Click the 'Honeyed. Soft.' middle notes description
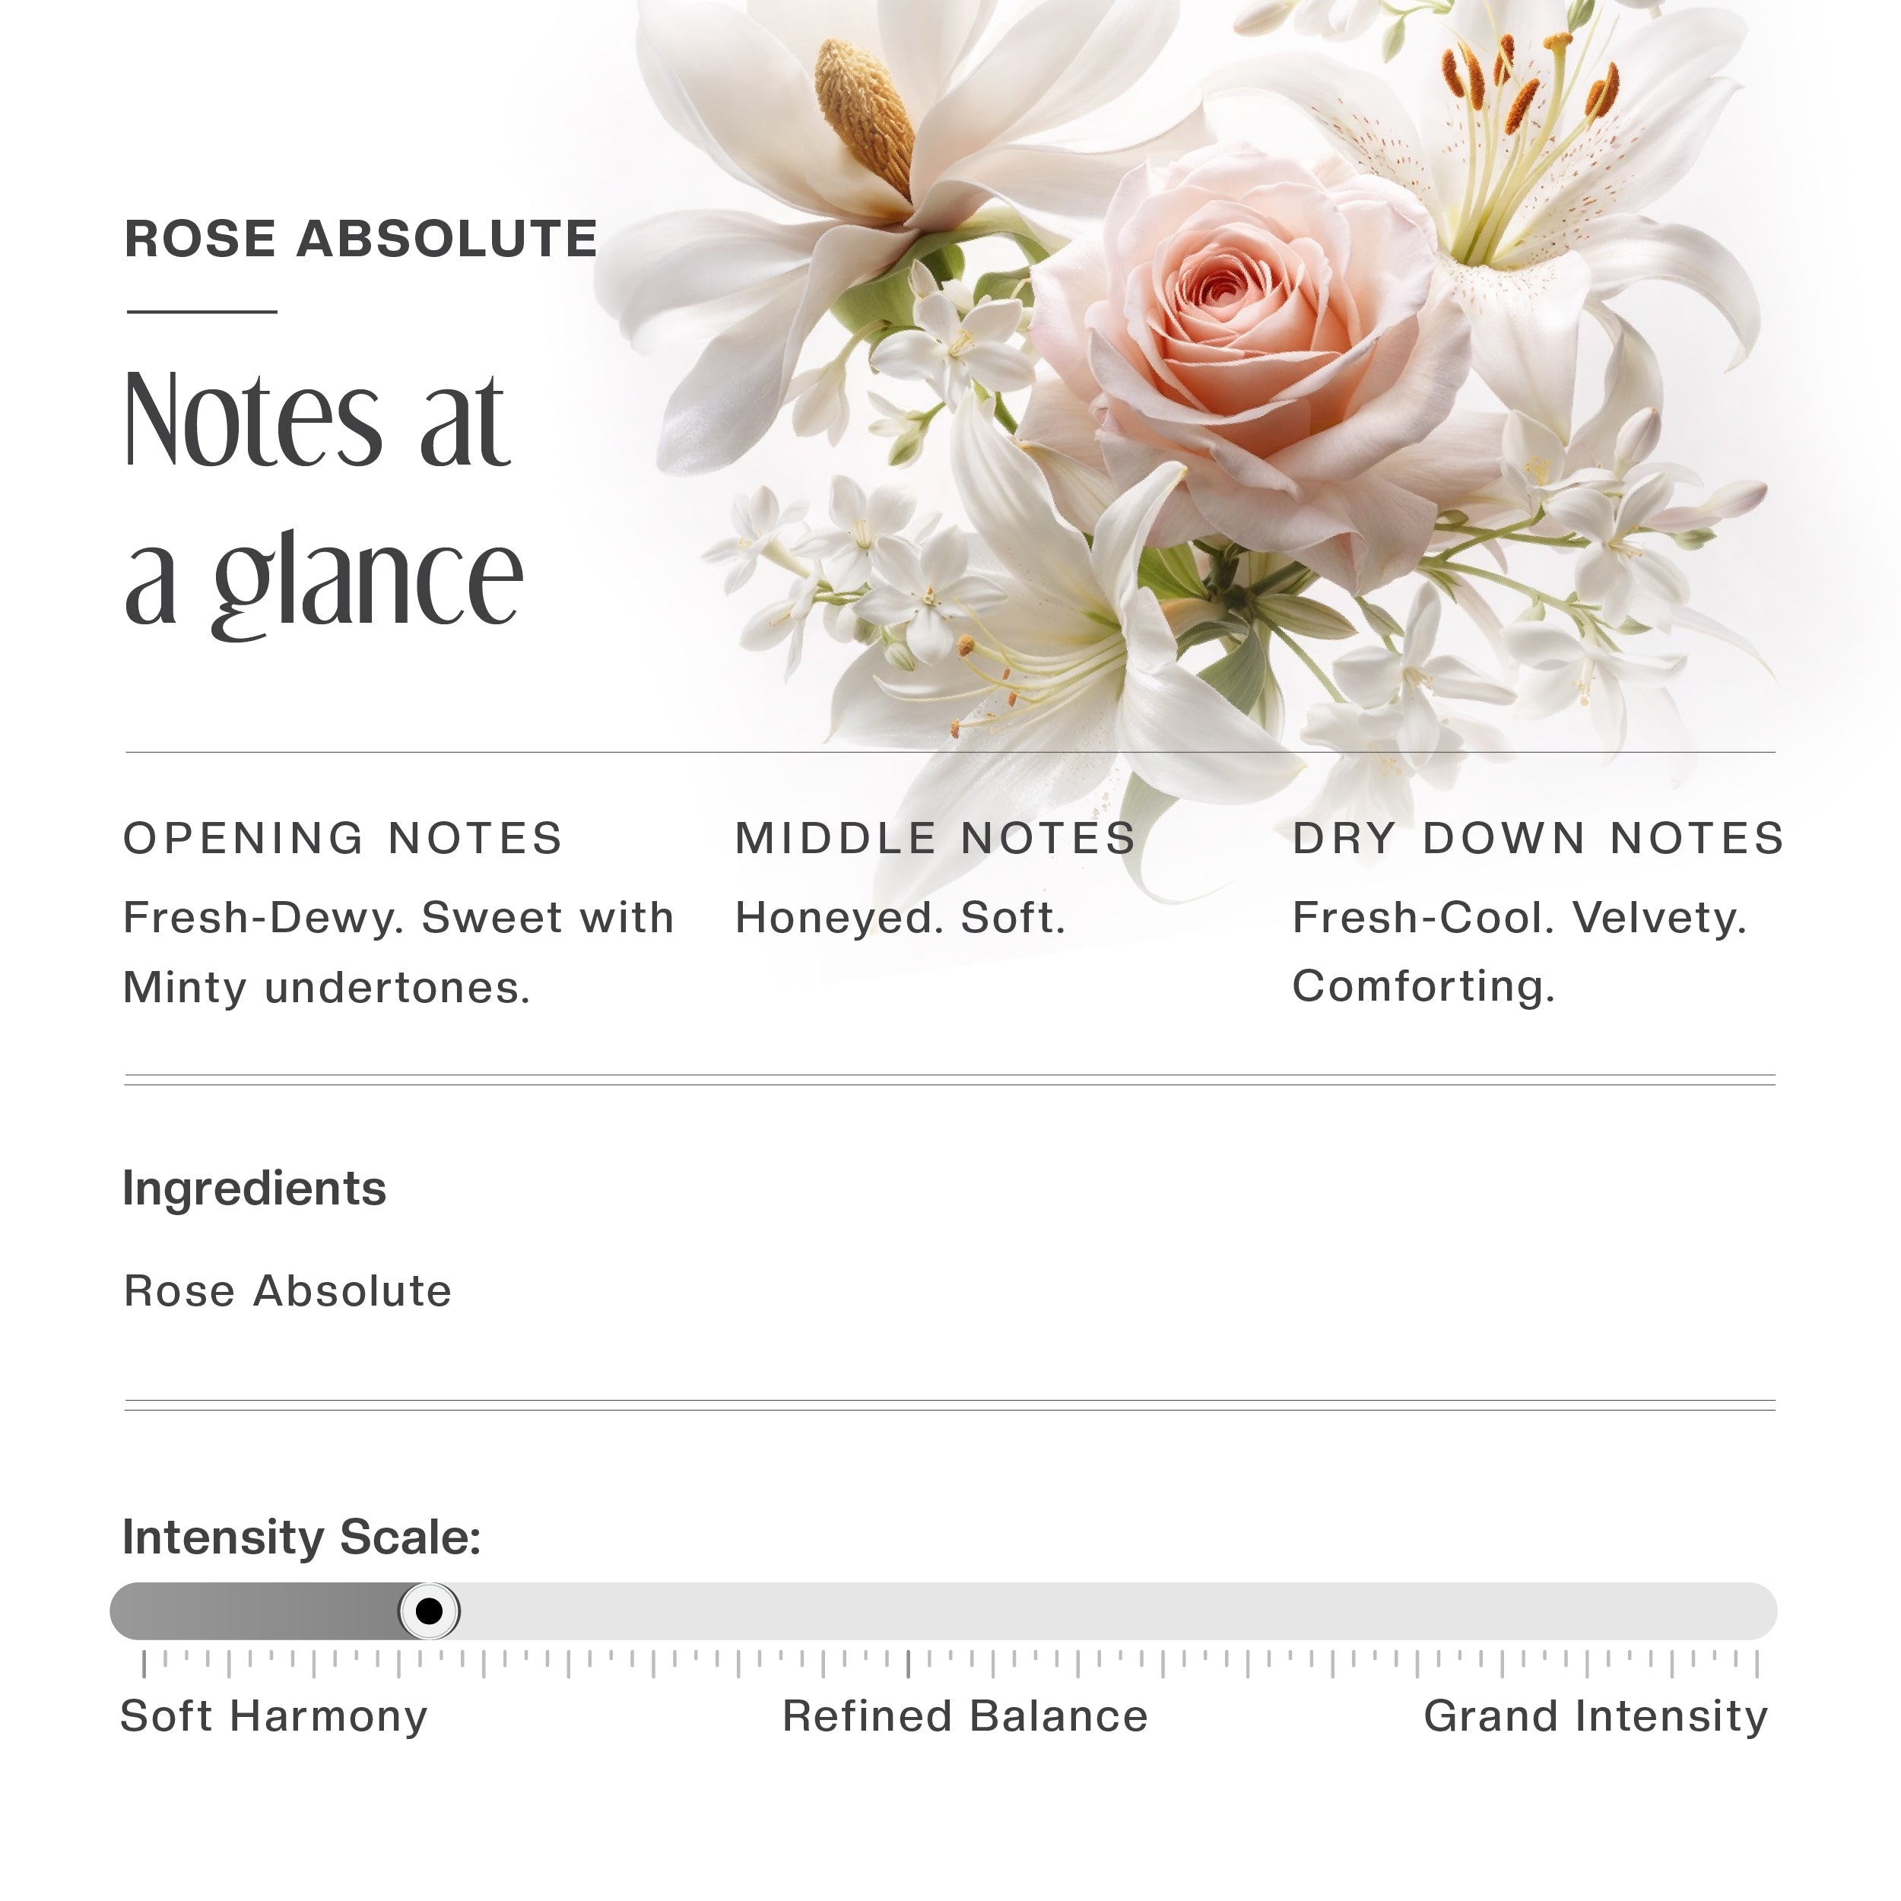This screenshot has width=1901, height=1901. [x=900, y=918]
